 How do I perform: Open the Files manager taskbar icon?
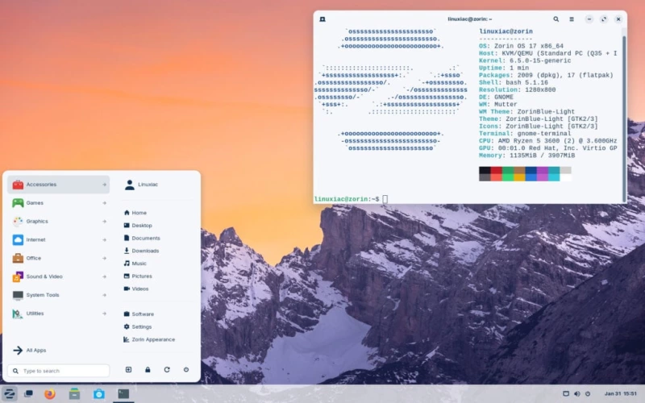tap(74, 393)
